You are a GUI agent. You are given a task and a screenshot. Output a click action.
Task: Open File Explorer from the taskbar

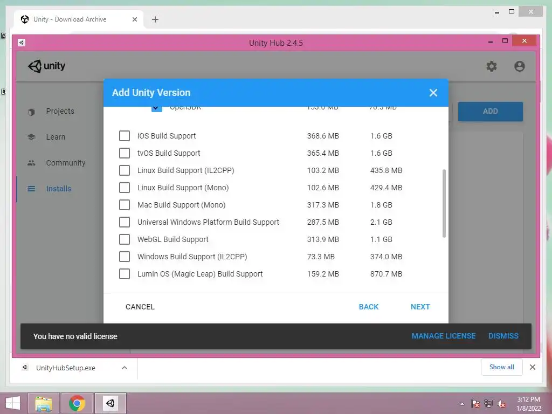pyautogui.click(x=44, y=403)
